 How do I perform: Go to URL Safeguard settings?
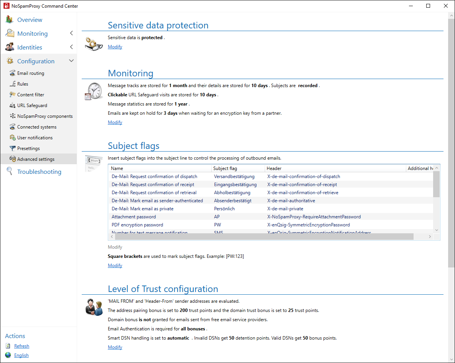(32, 105)
